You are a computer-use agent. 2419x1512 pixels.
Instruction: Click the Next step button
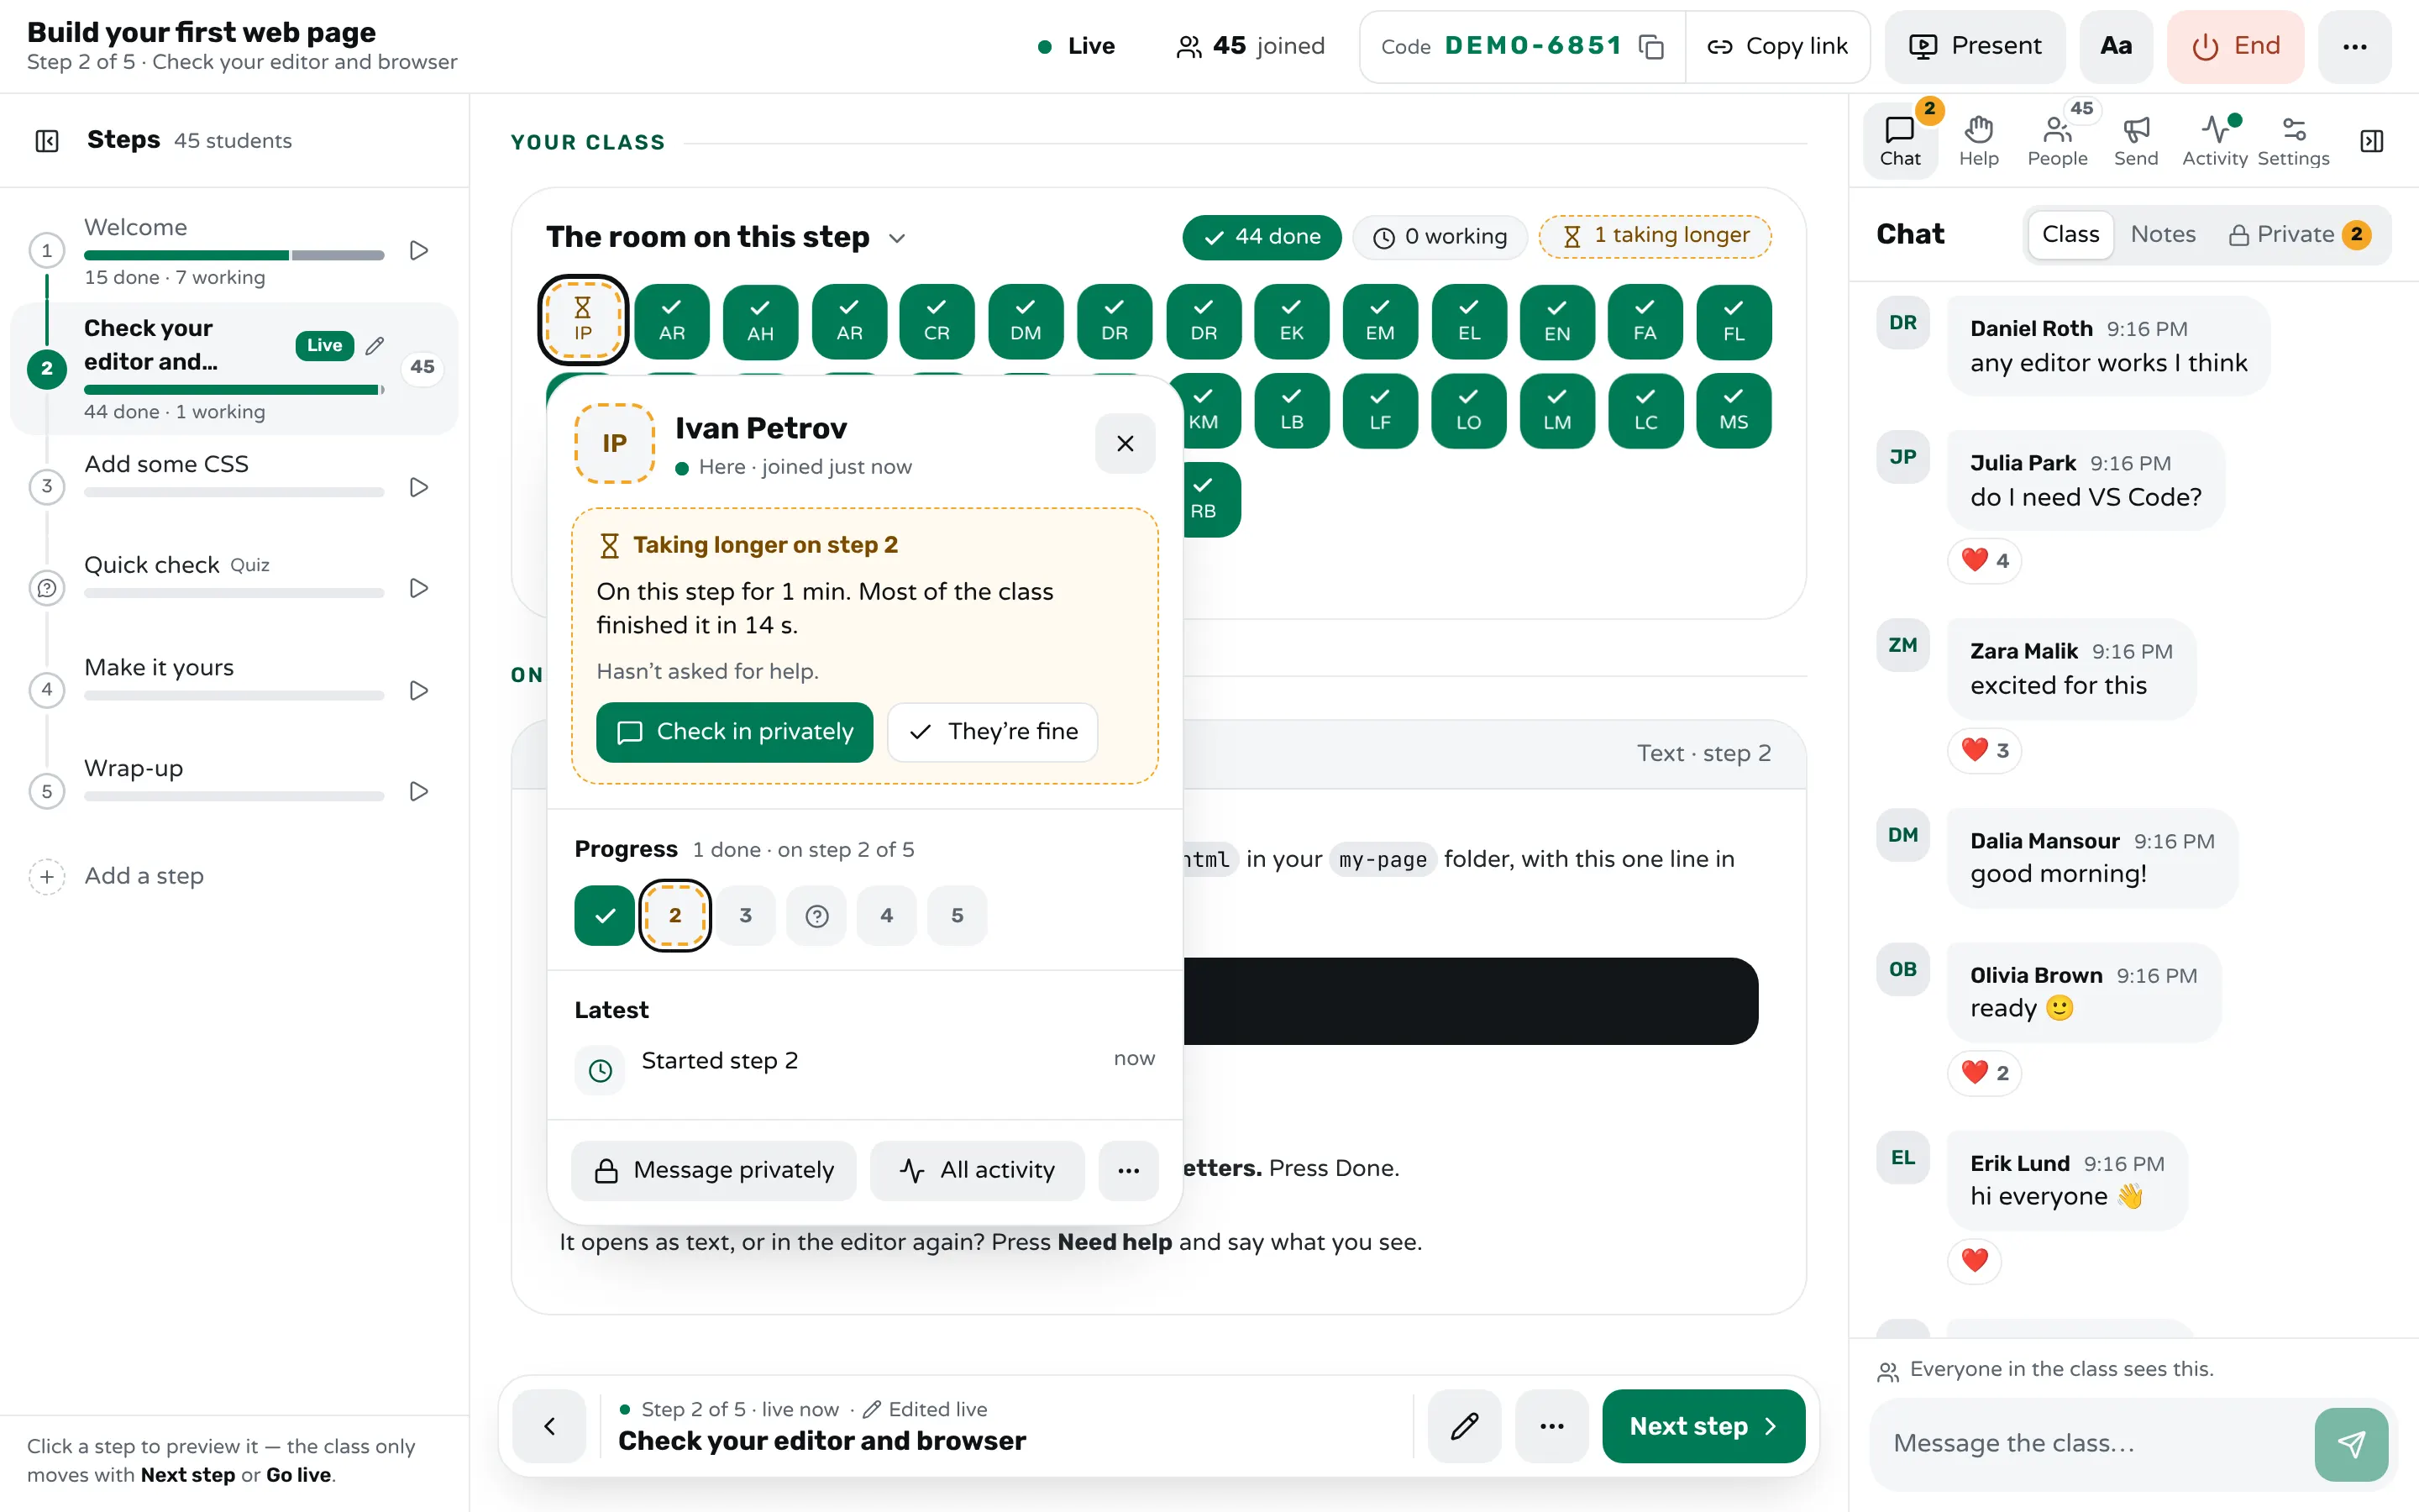pos(1703,1425)
